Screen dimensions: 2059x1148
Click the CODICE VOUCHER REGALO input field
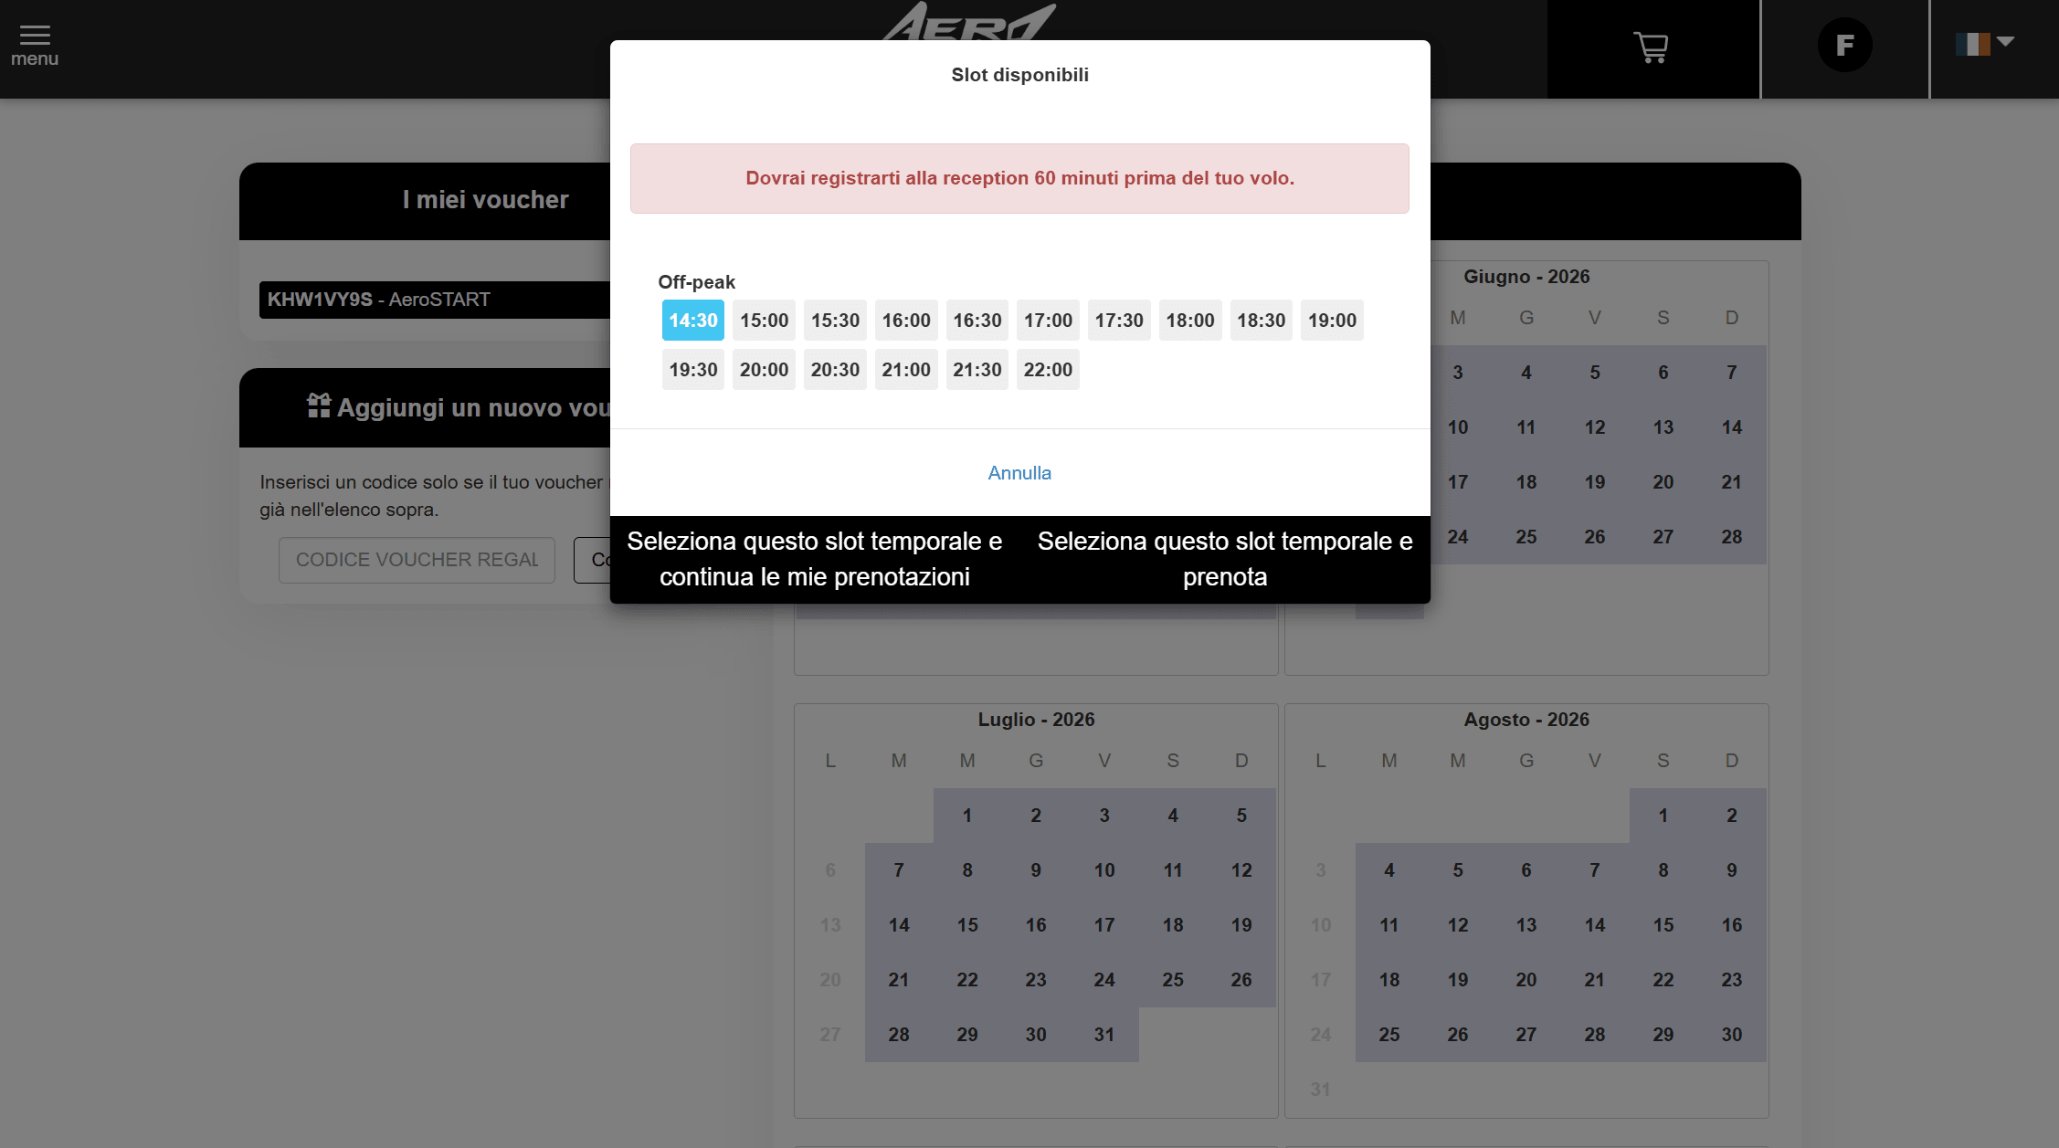coord(417,560)
